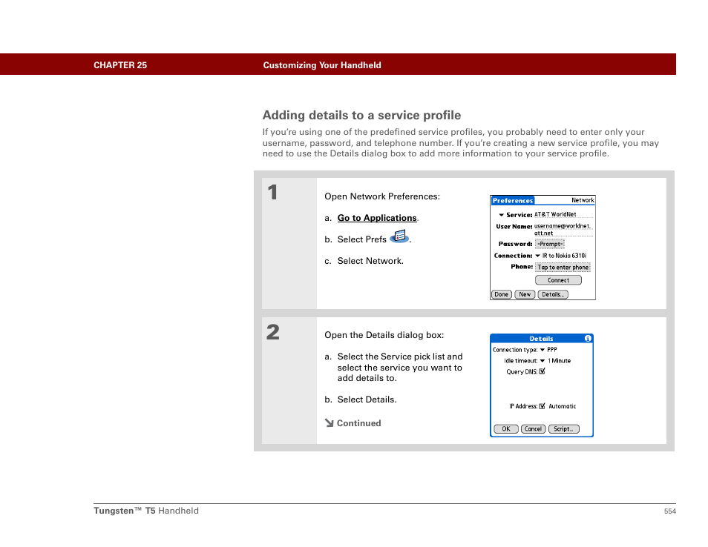708x547 pixels.
Task: Click the 'Adding details to a service profile' heading
Action: coord(361,116)
